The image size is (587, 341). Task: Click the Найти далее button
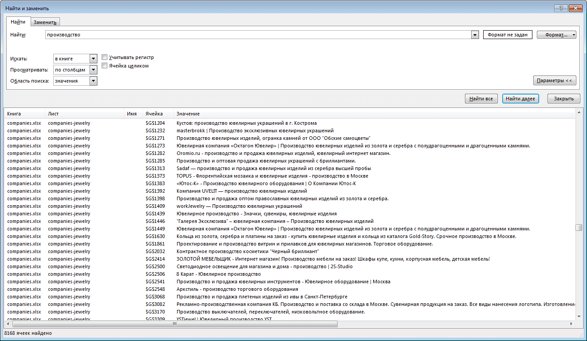click(x=520, y=99)
